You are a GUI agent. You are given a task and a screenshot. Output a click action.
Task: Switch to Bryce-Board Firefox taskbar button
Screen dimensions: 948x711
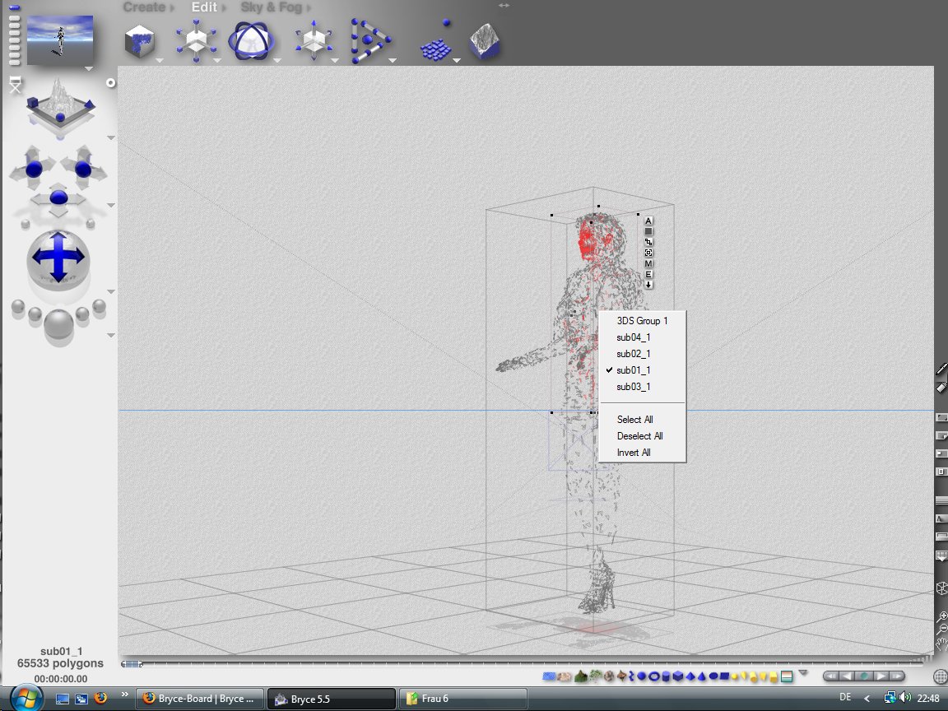[x=199, y=699]
